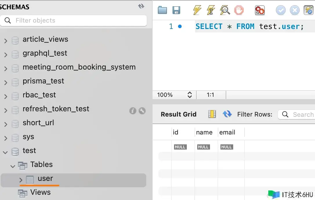The width and height of the screenshot is (315, 200).
Task: Save the script using the floppy disk icon
Action: [176, 10]
